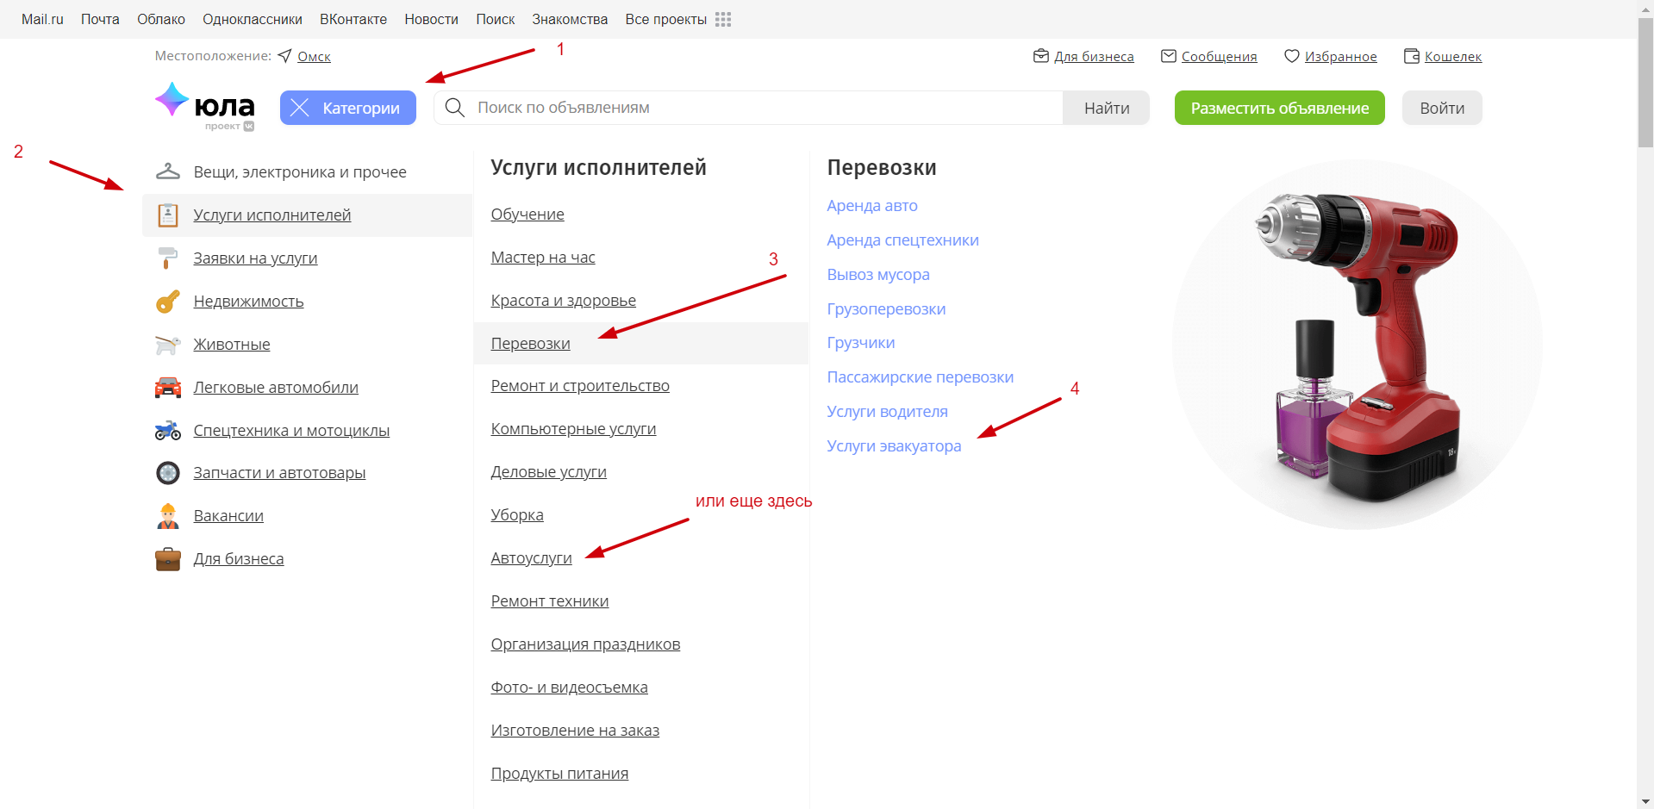Image resolution: width=1654 pixels, height=809 pixels.
Task: Open ВКонтакте in top bar
Action: click(x=353, y=19)
